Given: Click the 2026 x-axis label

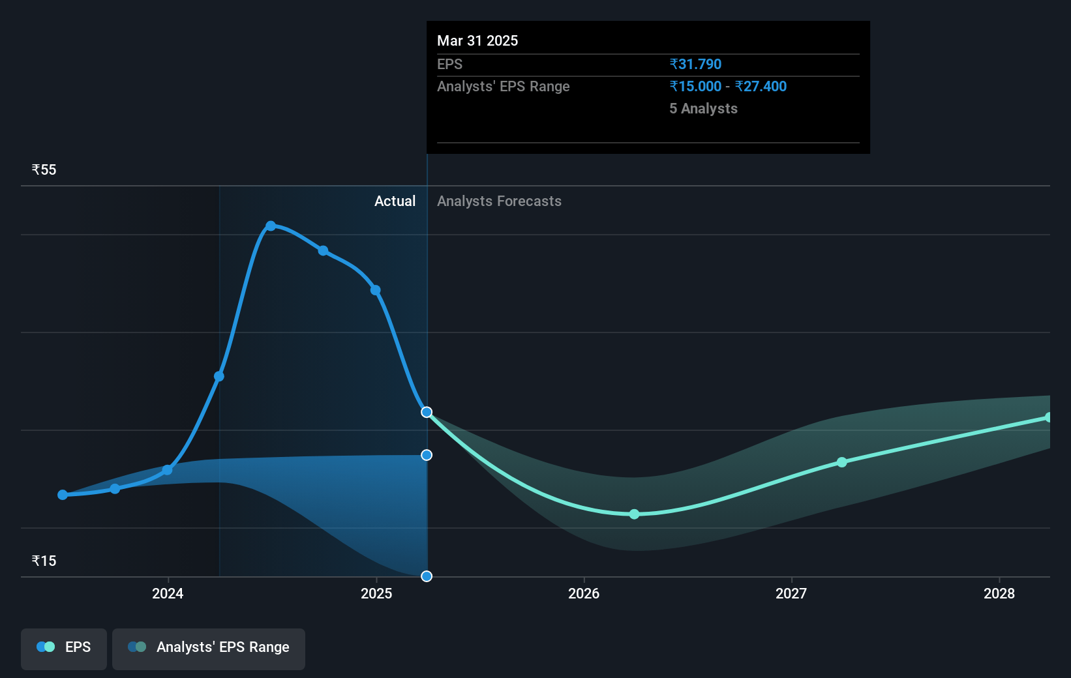Looking at the screenshot, I should pos(584,593).
